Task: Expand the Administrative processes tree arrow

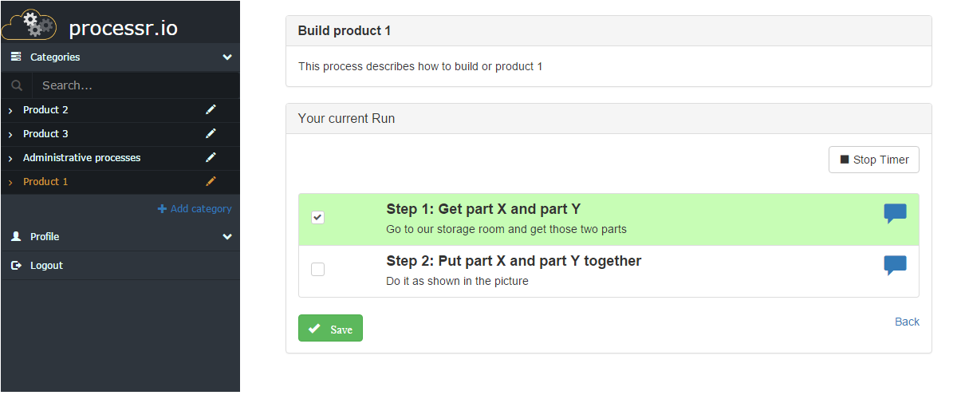Action: 10,158
